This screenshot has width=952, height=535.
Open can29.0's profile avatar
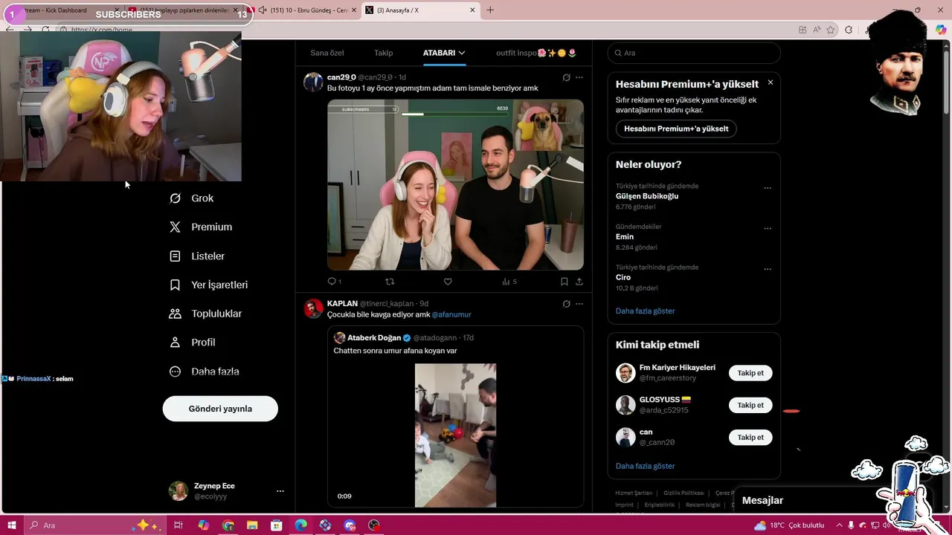point(313,82)
